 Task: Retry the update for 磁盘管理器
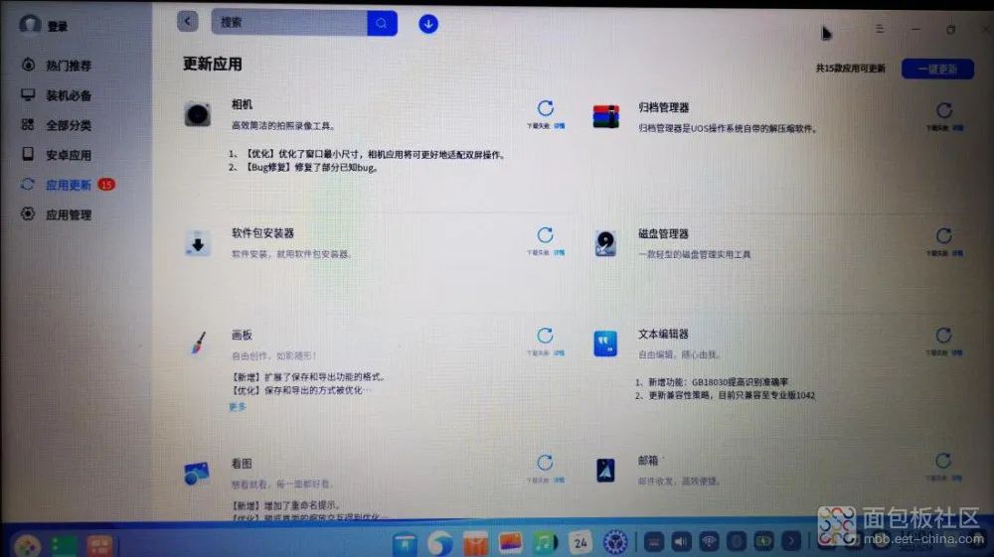click(x=944, y=236)
